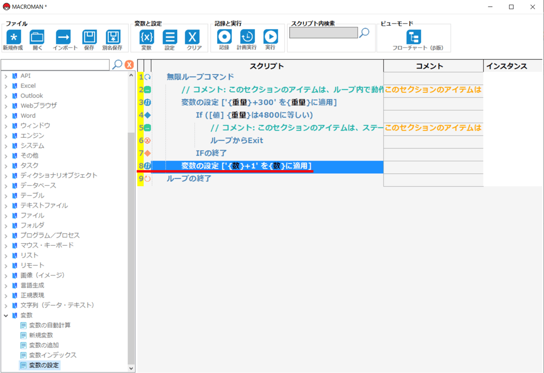Select line 変数の設定 '{重量}+300'
Screen dimensions: 544x373
(x=259, y=102)
